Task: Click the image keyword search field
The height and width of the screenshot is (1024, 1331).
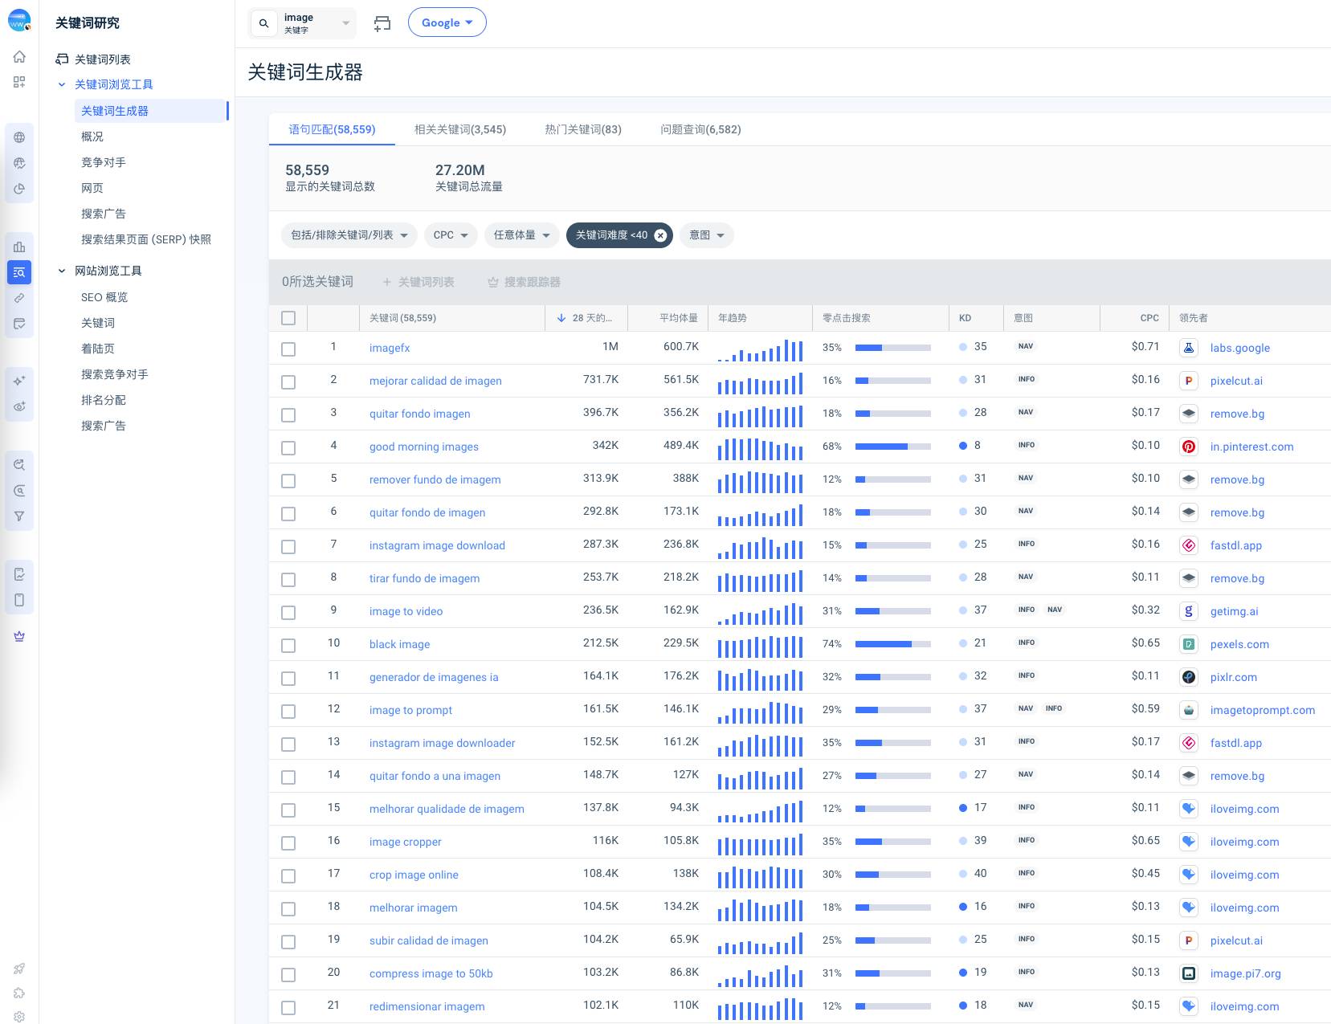Action: tap(304, 23)
